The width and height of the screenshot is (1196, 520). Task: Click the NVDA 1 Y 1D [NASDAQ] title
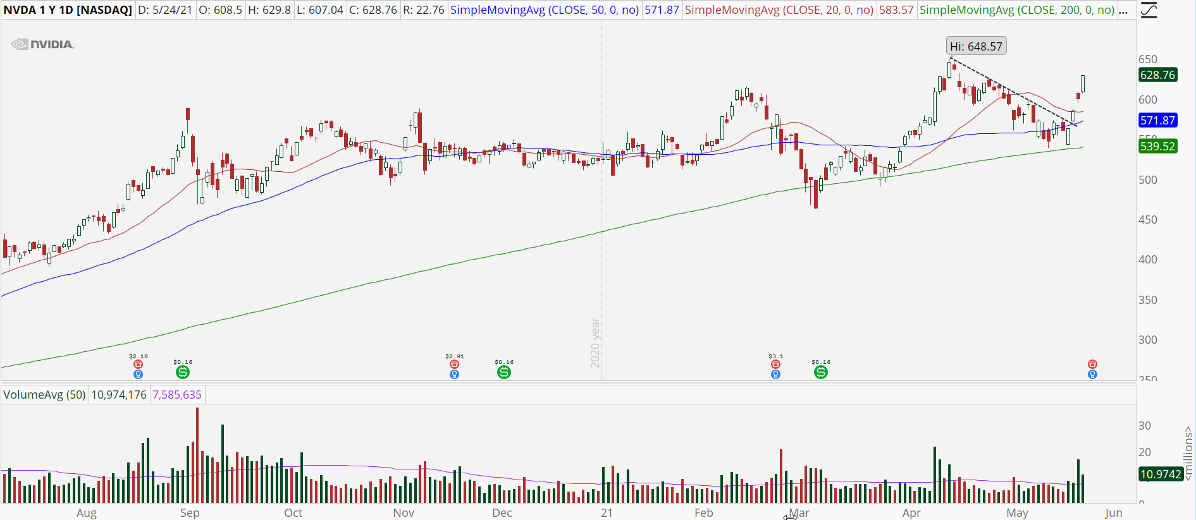point(68,10)
